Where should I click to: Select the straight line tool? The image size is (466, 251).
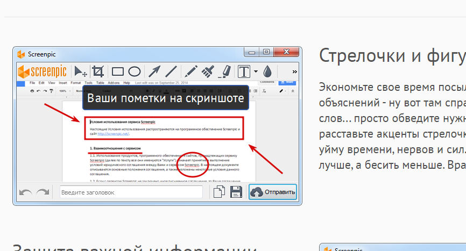click(x=171, y=71)
